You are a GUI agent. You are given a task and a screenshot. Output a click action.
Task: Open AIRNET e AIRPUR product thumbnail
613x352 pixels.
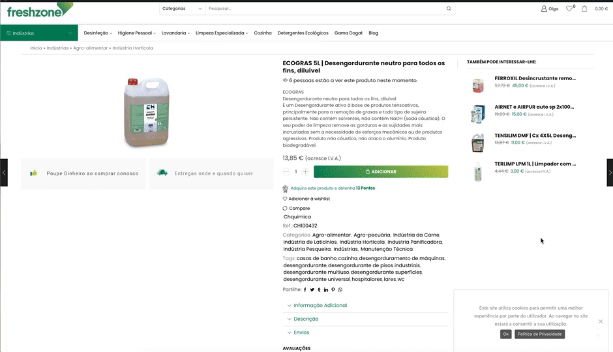(x=478, y=113)
